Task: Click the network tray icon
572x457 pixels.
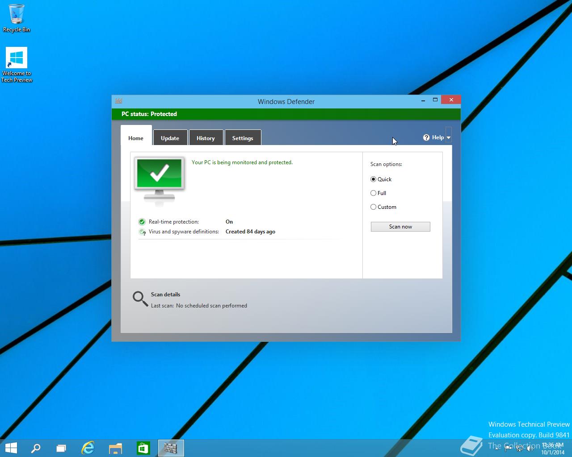Action: click(519, 449)
